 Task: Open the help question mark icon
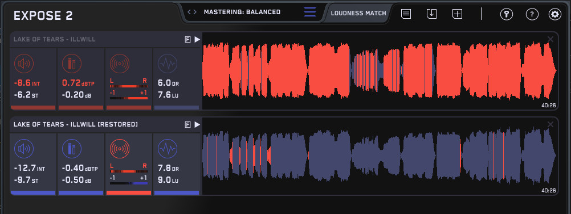pyautogui.click(x=532, y=14)
